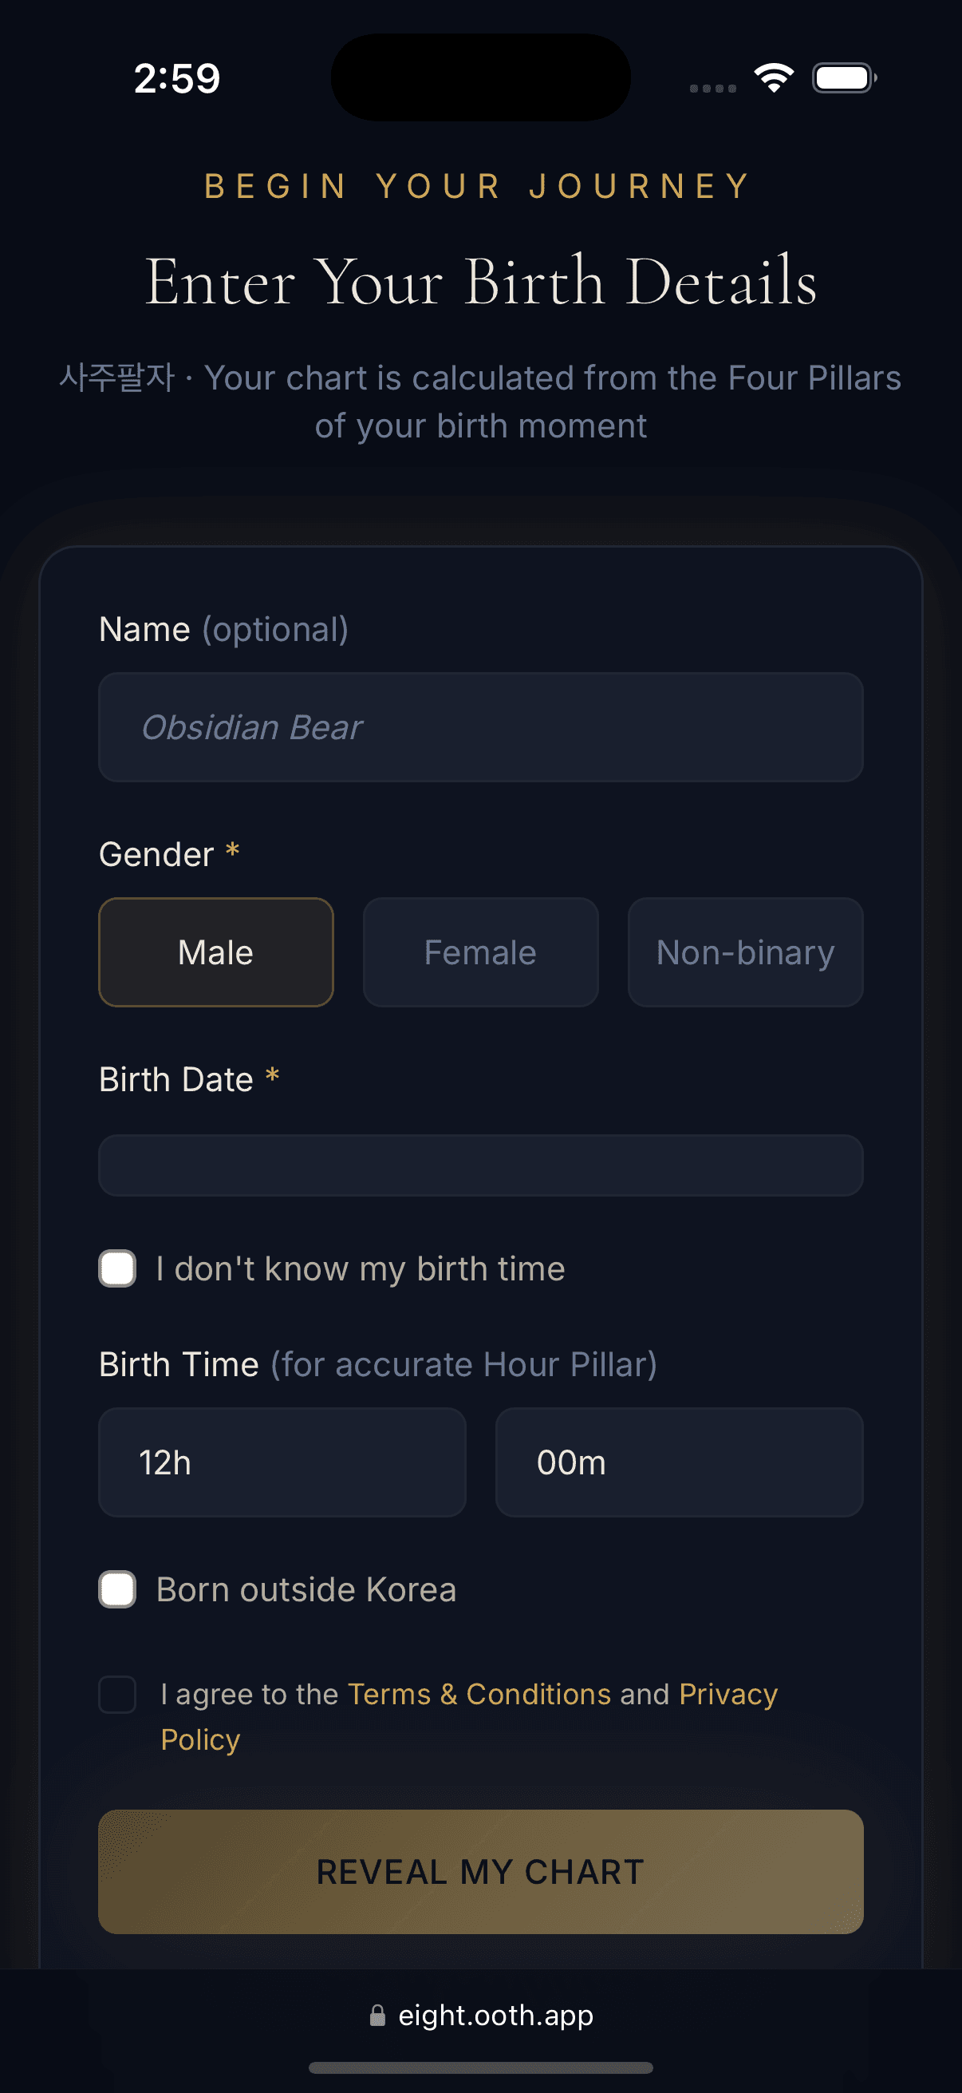962x2093 pixels.
Task: Select the Male gender option
Action: tap(215, 952)
